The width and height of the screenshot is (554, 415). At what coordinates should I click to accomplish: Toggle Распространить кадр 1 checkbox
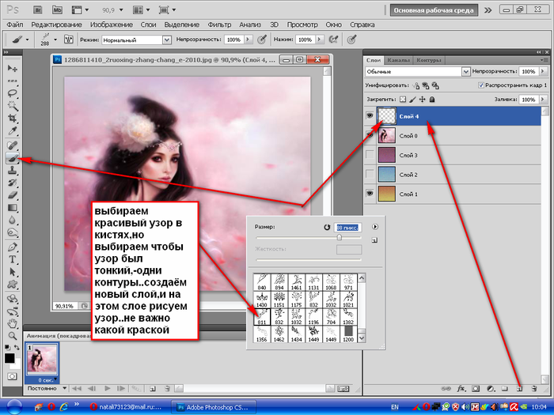click(480, 85)
